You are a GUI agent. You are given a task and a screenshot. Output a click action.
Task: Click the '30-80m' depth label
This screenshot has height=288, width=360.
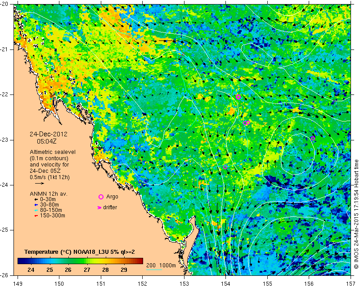pos(49,205)
